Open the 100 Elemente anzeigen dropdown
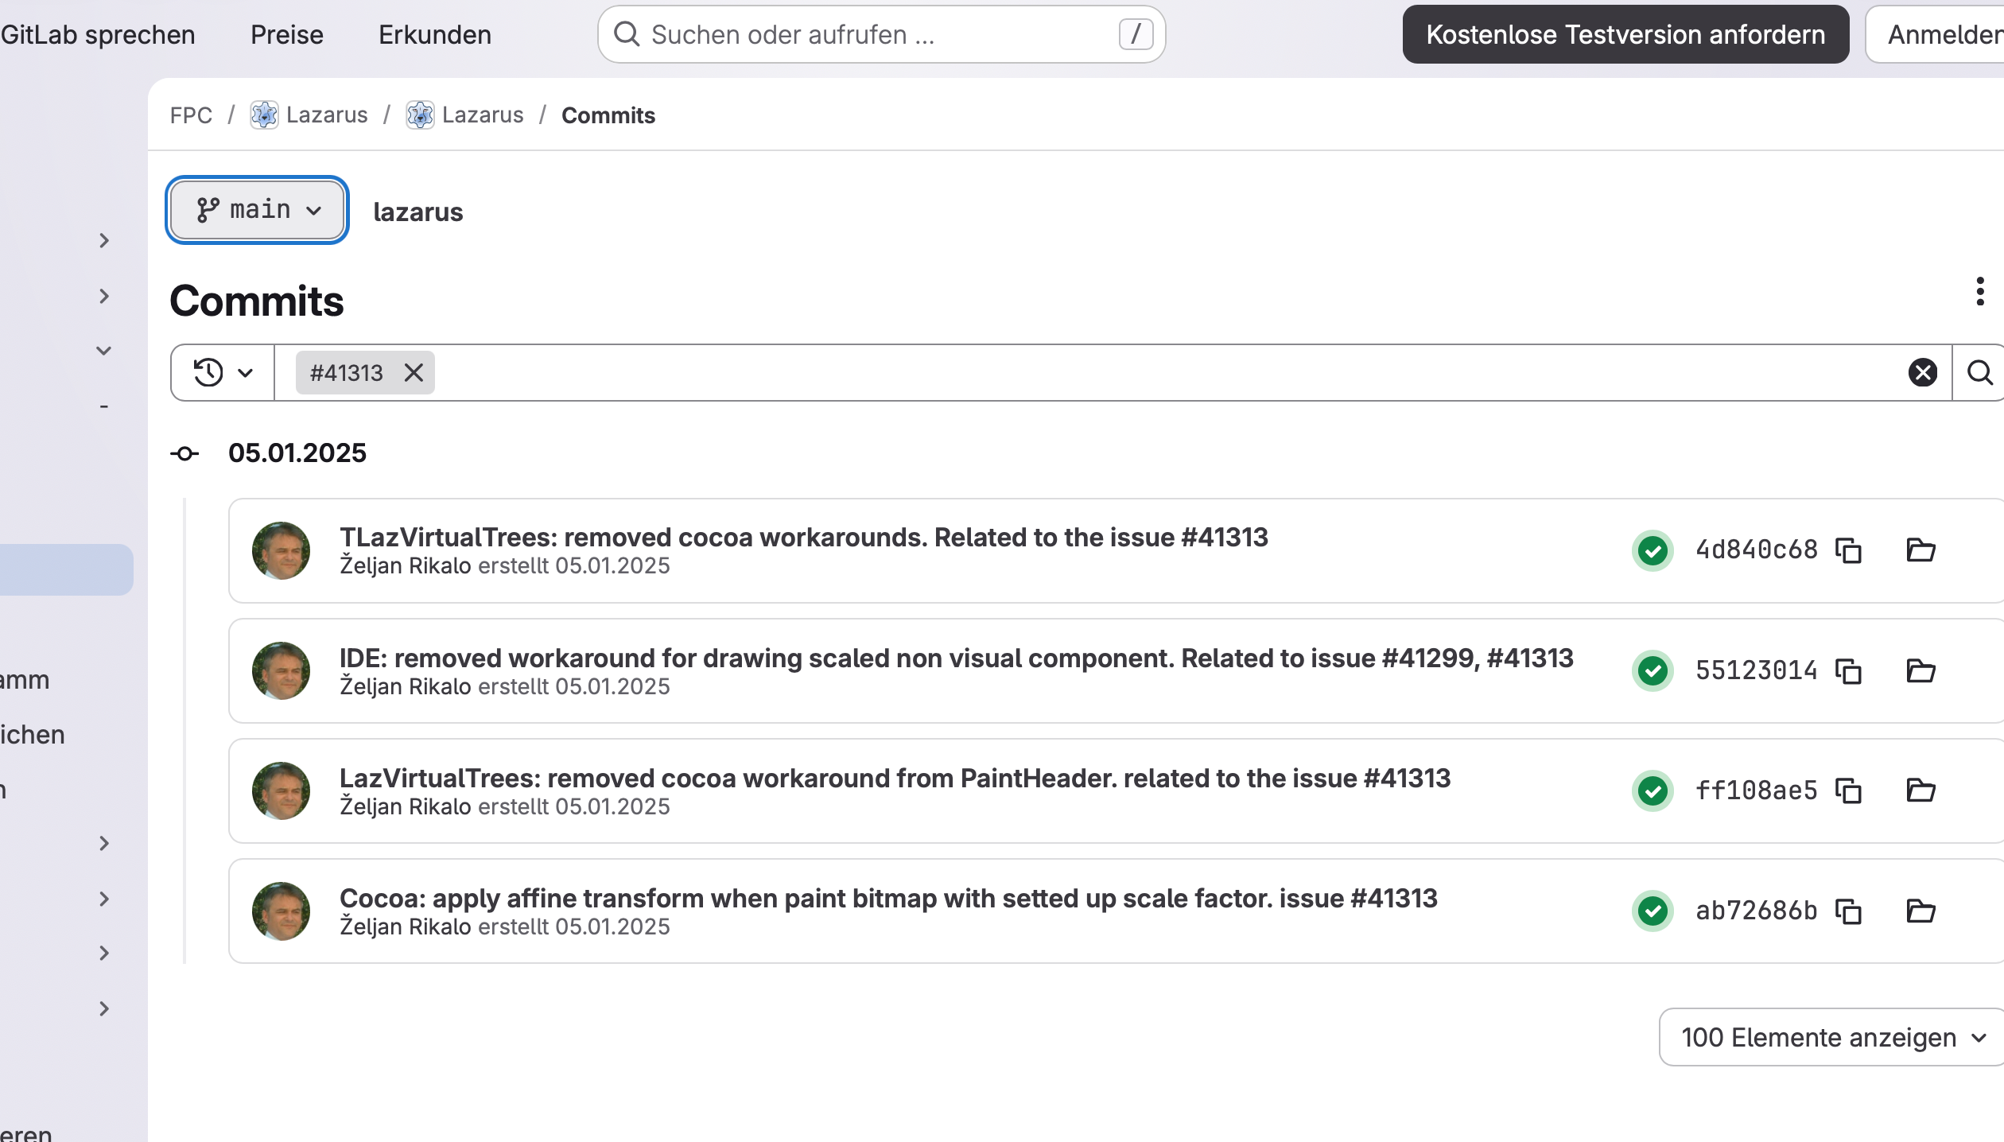Image resolution: width=2004 pixels, height=1142 pixels. (x=1832, y=1038)
